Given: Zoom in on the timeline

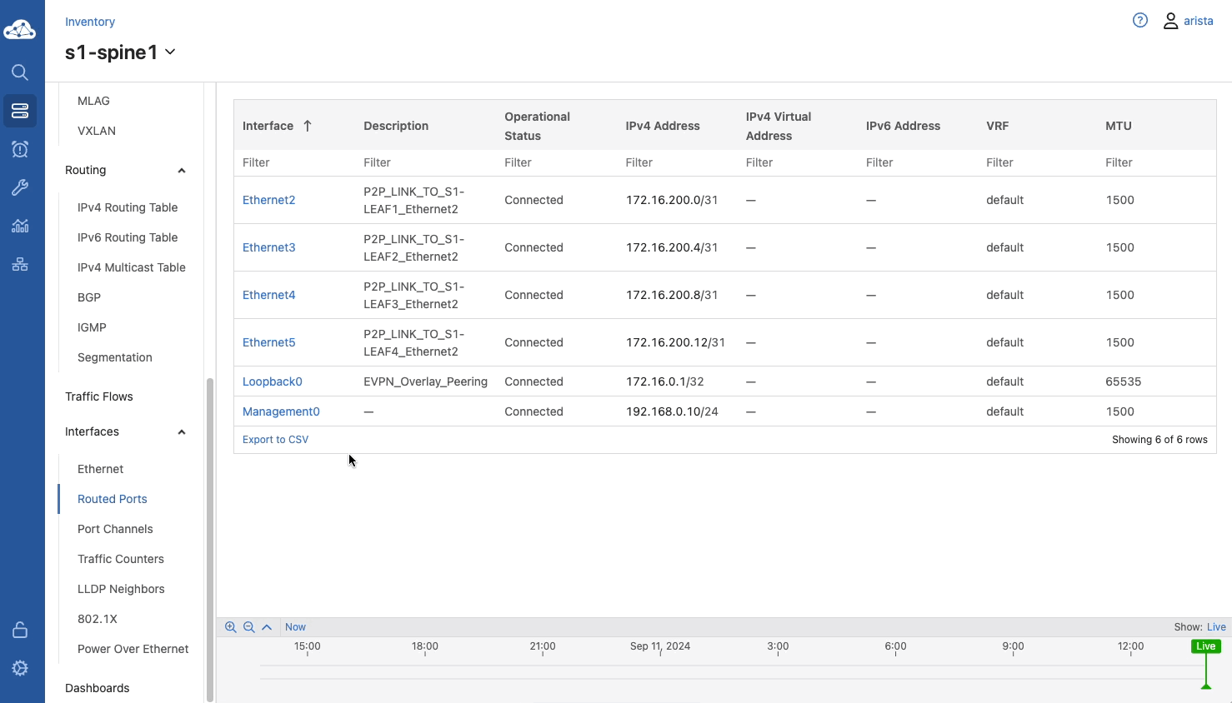Looking at the screenshot, I should point(231,627).
